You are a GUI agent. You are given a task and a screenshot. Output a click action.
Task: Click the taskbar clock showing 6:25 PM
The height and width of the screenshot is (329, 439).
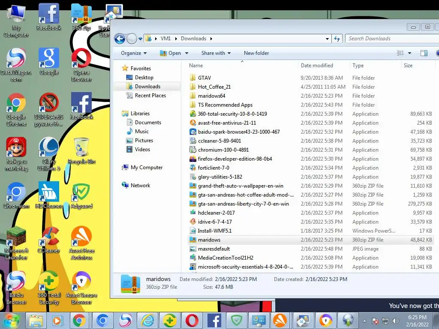coord(417,321)
